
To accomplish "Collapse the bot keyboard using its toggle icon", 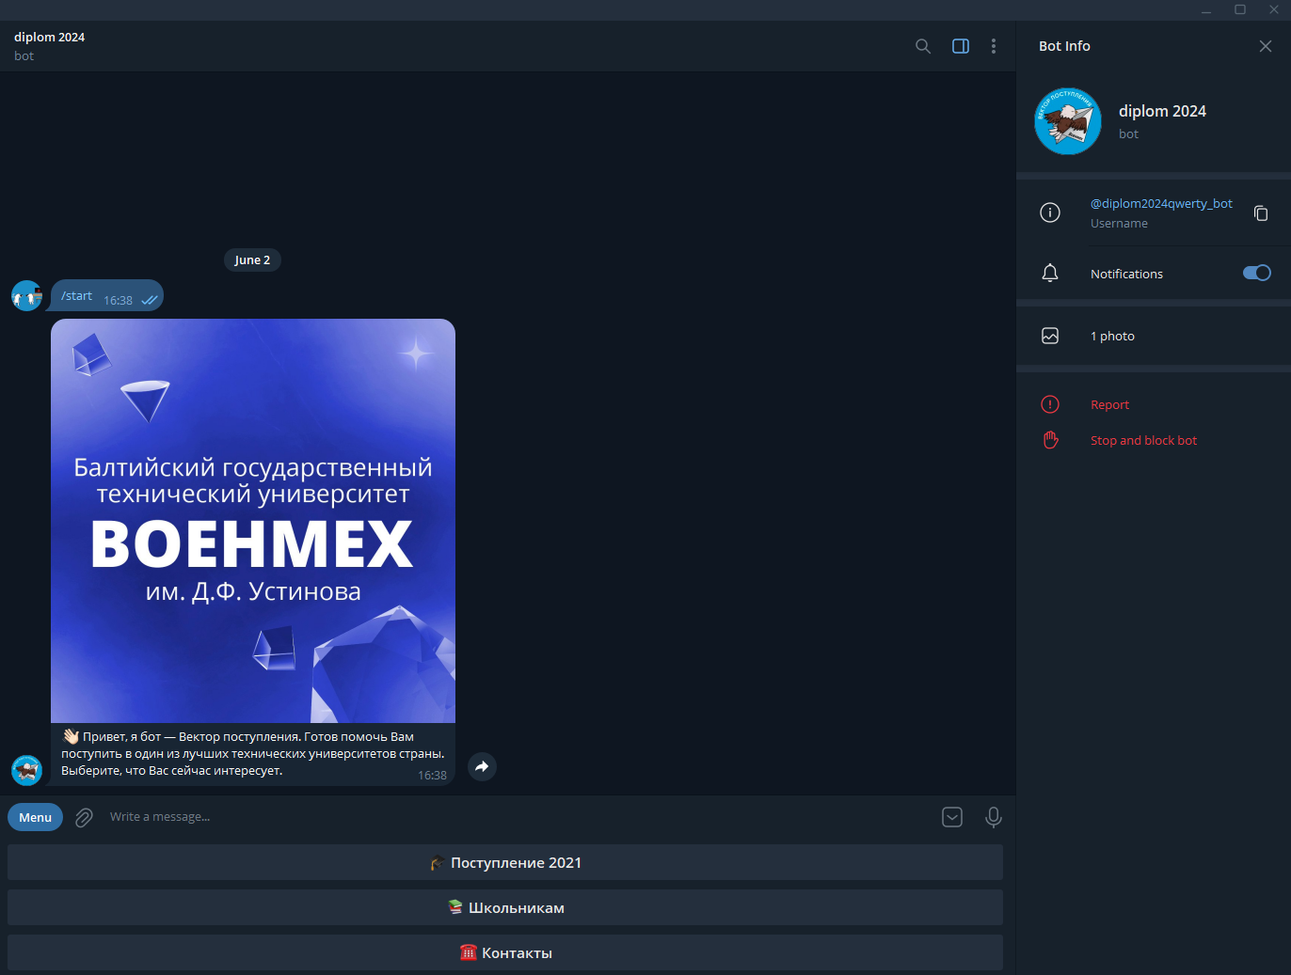I will 952,817.
